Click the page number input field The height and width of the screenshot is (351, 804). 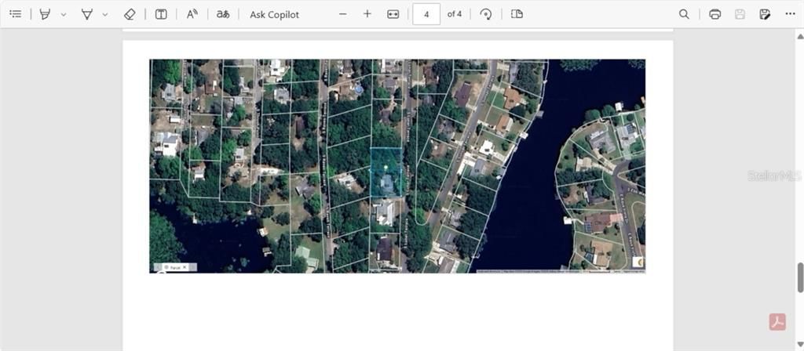coord(426,14)
